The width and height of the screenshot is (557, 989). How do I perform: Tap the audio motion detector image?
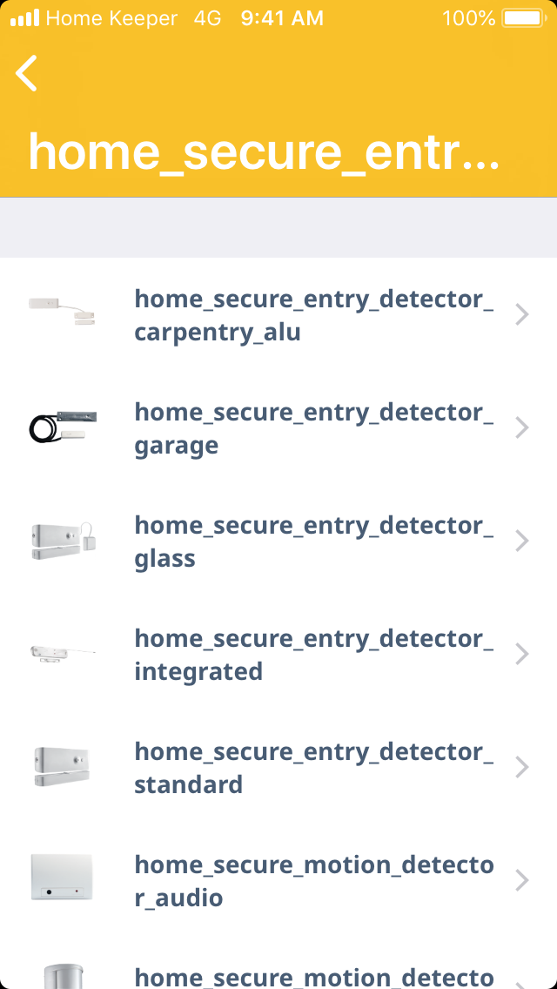[62, 878]
